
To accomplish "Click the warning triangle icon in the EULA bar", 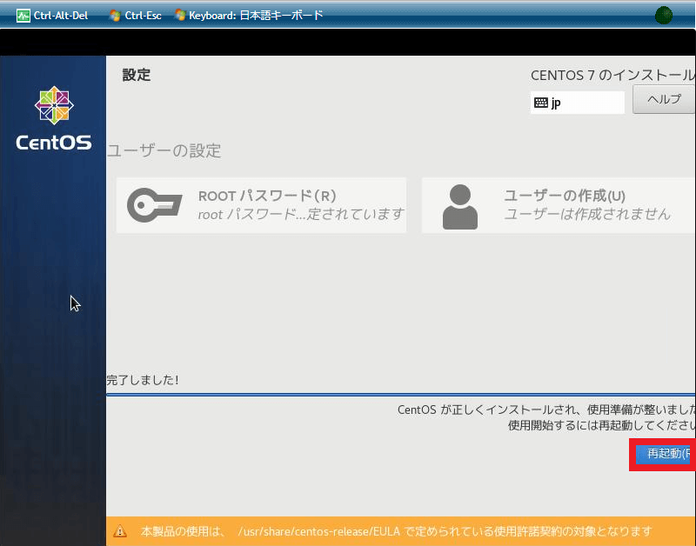I will tap(120, 531).
